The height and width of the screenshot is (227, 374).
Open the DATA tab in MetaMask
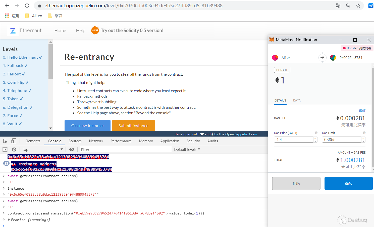pyautogui.click(x=297, y=100)
